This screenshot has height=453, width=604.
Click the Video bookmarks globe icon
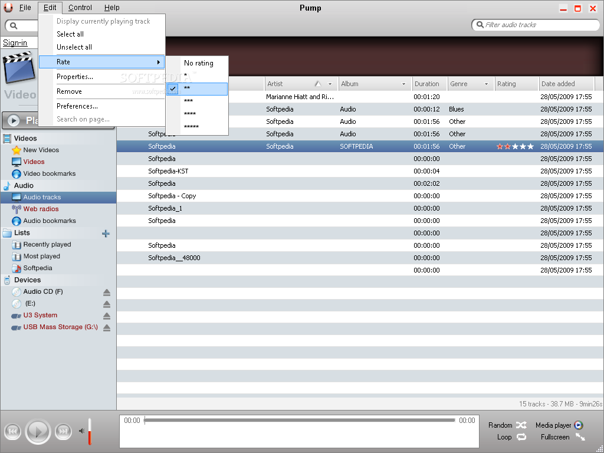point(17,174)
